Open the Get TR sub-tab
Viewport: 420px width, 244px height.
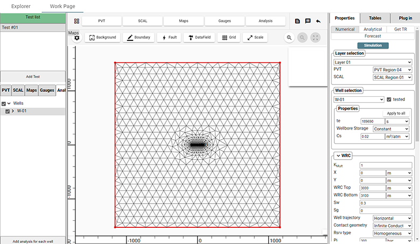(401, 29)
